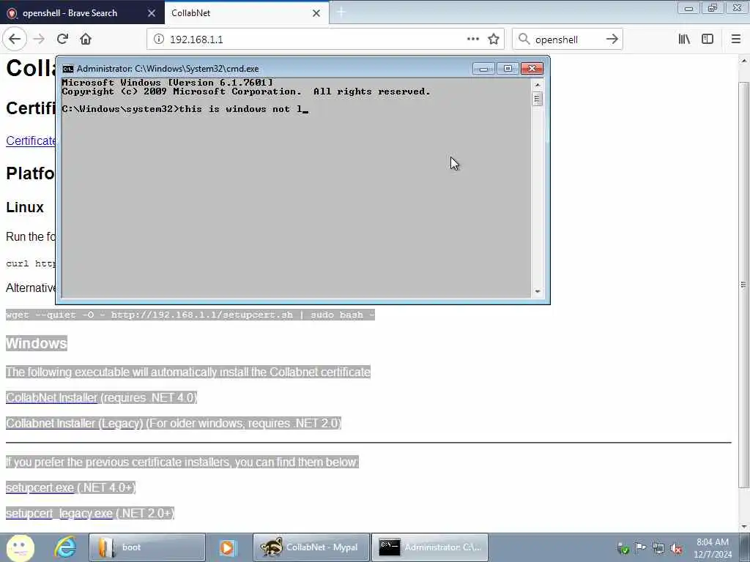
Task: Go back to the previous page
Action: tap(15, 40)
